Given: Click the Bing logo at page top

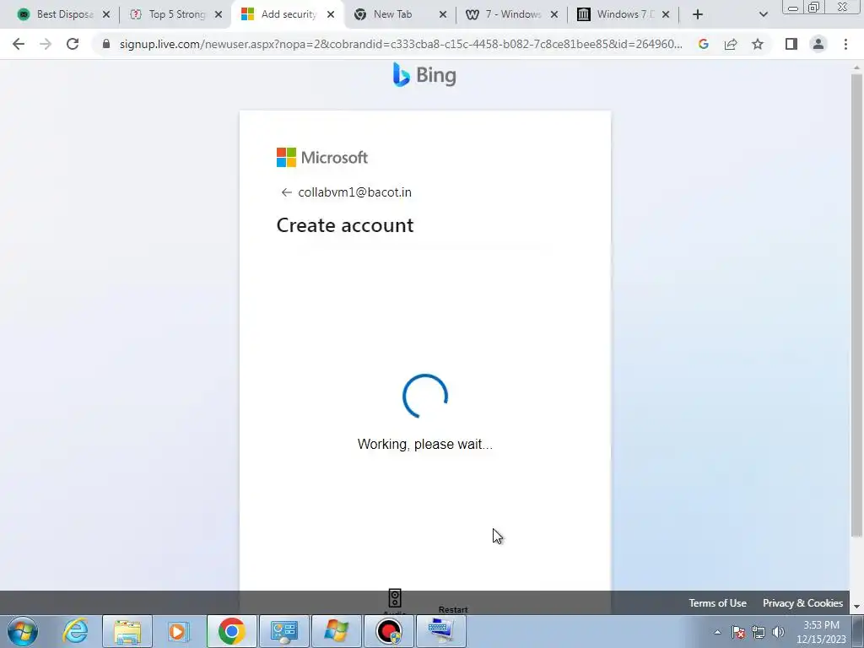Looking at the screenshot, I should tap(424, 75).
